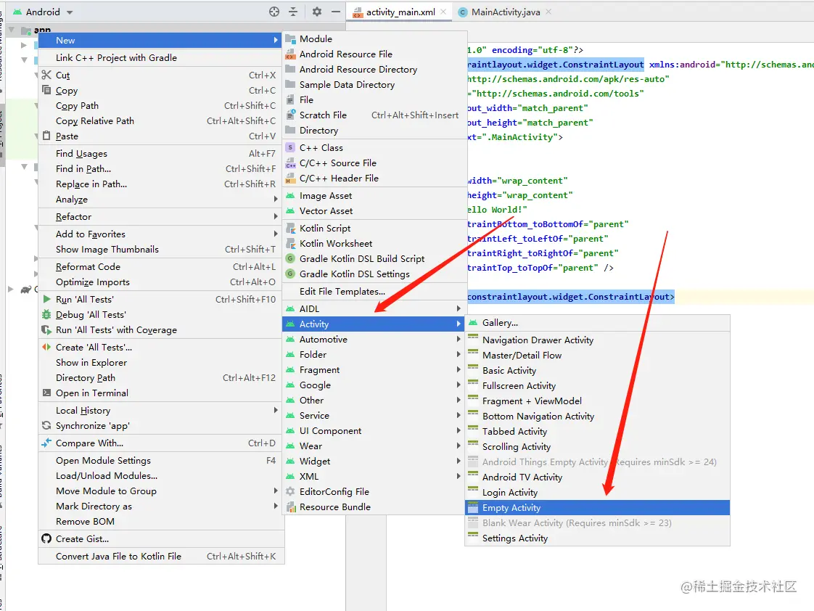Click Open in Terminal icon
The image size is (814, 611).
coord(46,393)
